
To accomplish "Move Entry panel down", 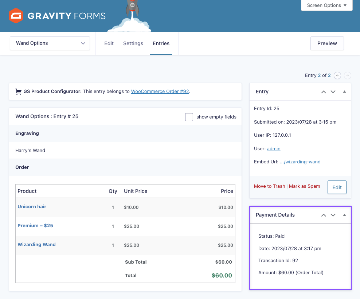I will coord(333,92).
